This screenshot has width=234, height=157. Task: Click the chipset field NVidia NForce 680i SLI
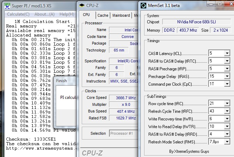[196, 22]
